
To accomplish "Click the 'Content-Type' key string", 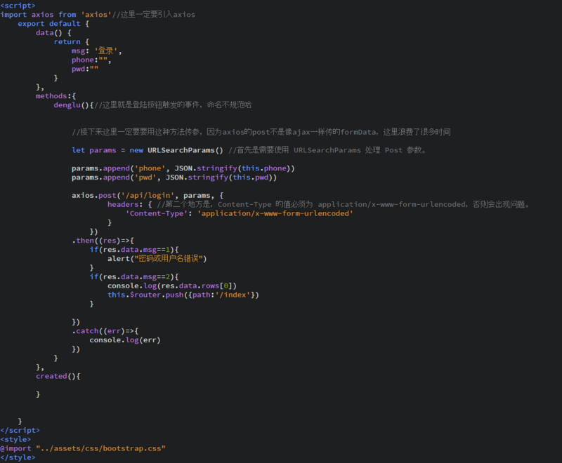I will (157, 213).
